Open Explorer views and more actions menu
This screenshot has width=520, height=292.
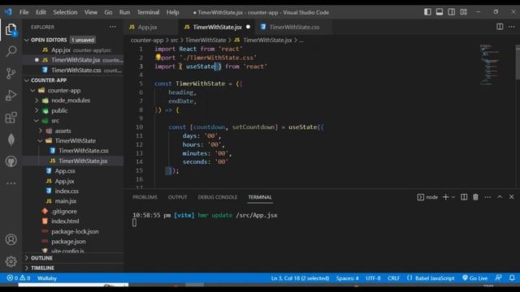pos(113,27)
